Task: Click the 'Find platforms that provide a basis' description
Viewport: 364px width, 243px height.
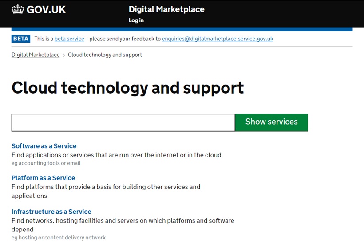Action: (106, 187)
